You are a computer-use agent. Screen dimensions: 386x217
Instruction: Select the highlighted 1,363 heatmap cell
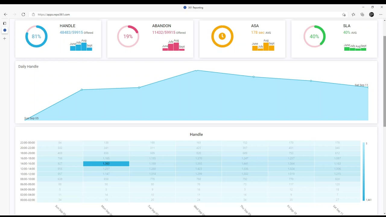[x=106, y=164]
